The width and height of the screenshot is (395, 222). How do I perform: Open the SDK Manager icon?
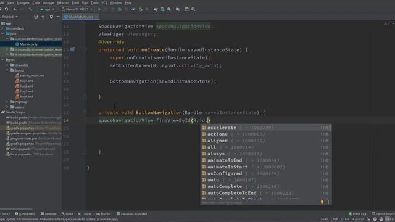coord(169,9)
